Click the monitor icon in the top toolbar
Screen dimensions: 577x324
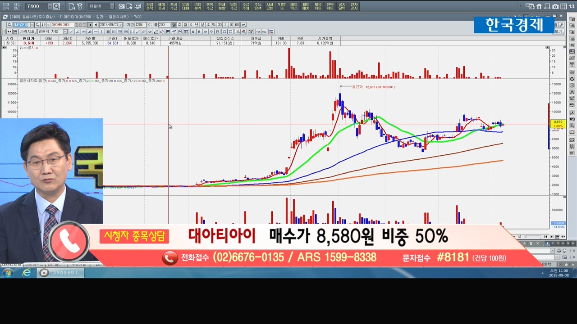pyautogui.click(x=137, y=6)
